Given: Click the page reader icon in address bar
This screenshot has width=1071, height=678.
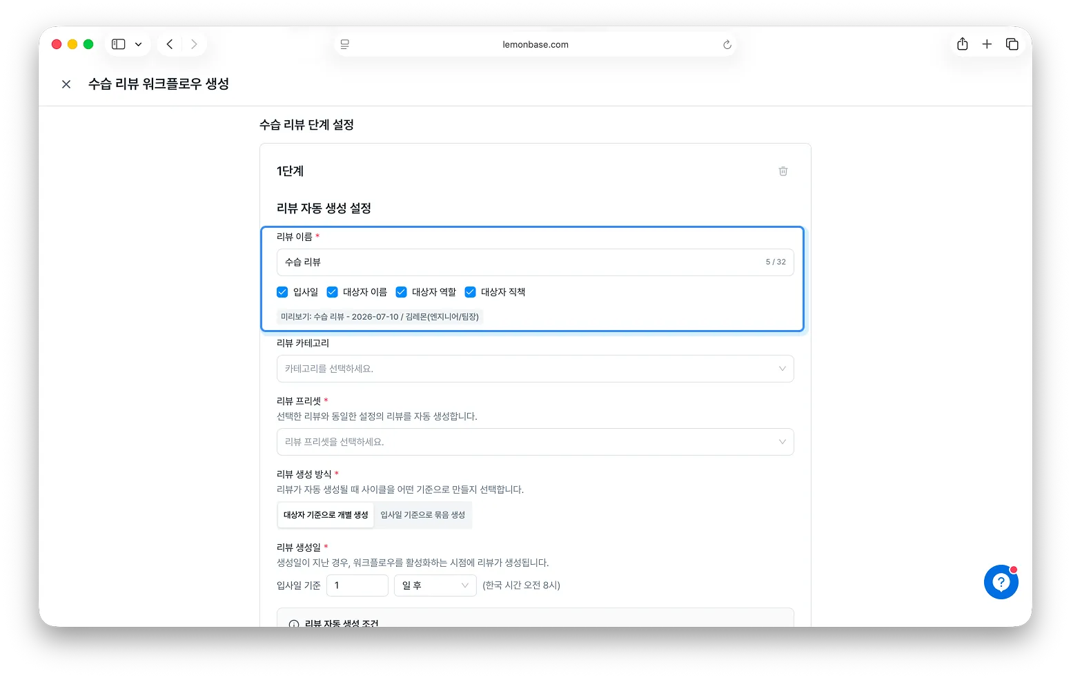Looking at the screenshot, I should point(345,44).
